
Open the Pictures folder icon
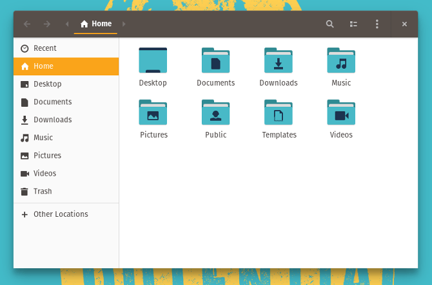point(153,112)
